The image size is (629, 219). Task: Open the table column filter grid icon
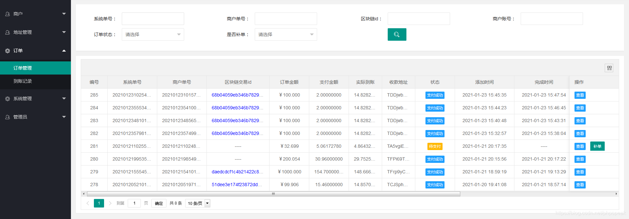coord(609,68)
